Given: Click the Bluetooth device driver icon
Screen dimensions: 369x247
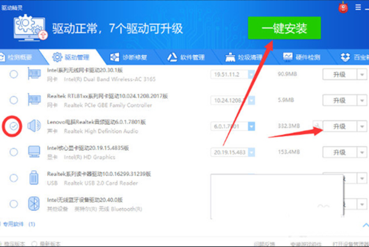Looking at the screenshot, I should [x=34, y=203].
